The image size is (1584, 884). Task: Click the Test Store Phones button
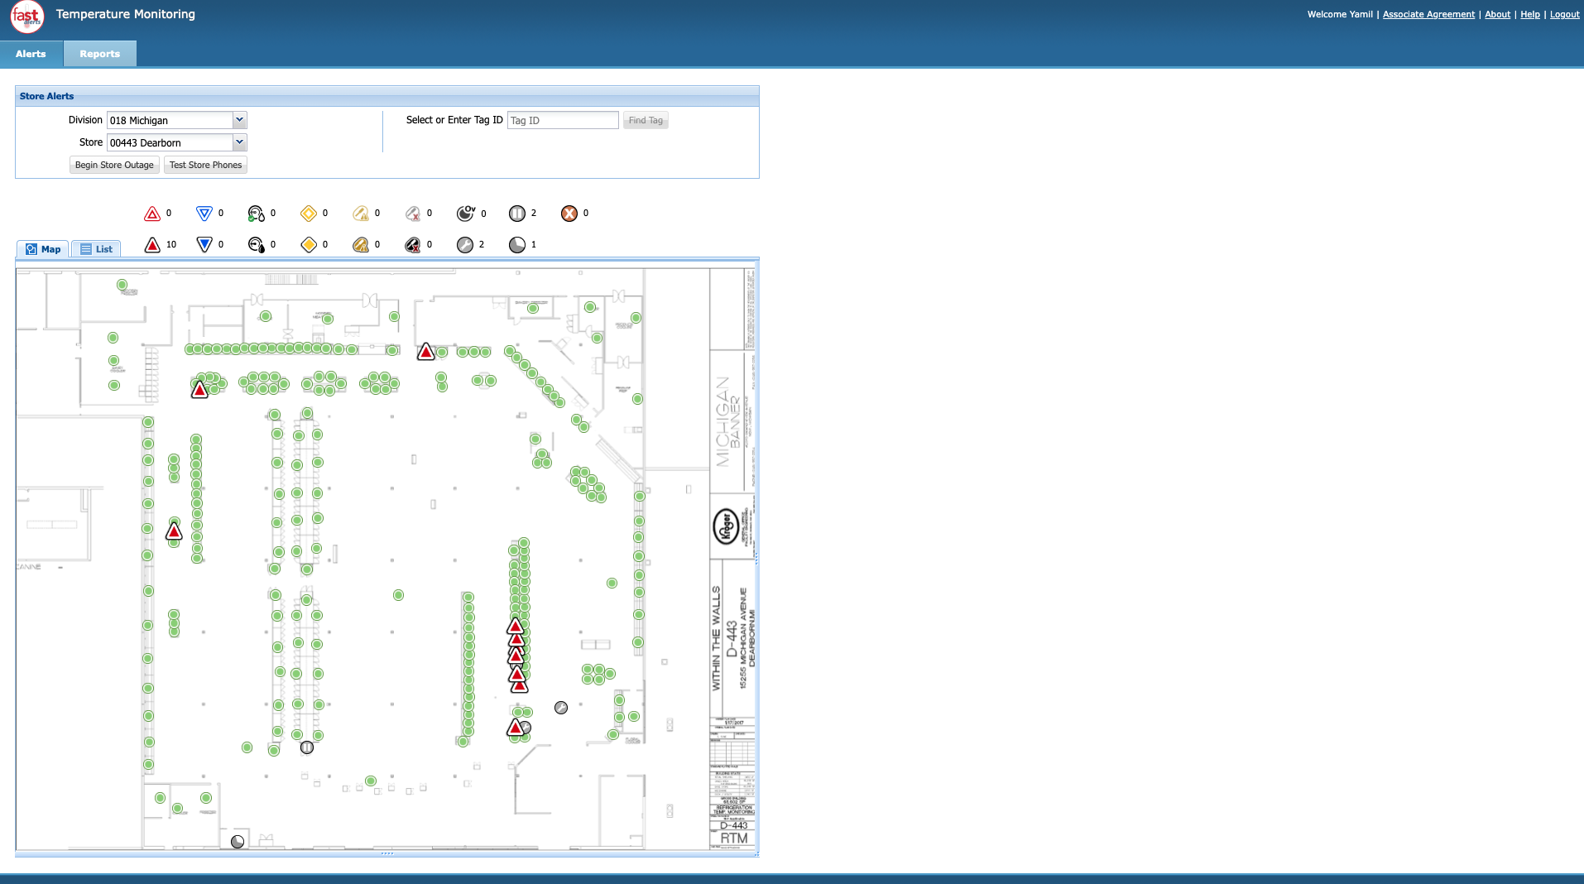pos(205,165)
